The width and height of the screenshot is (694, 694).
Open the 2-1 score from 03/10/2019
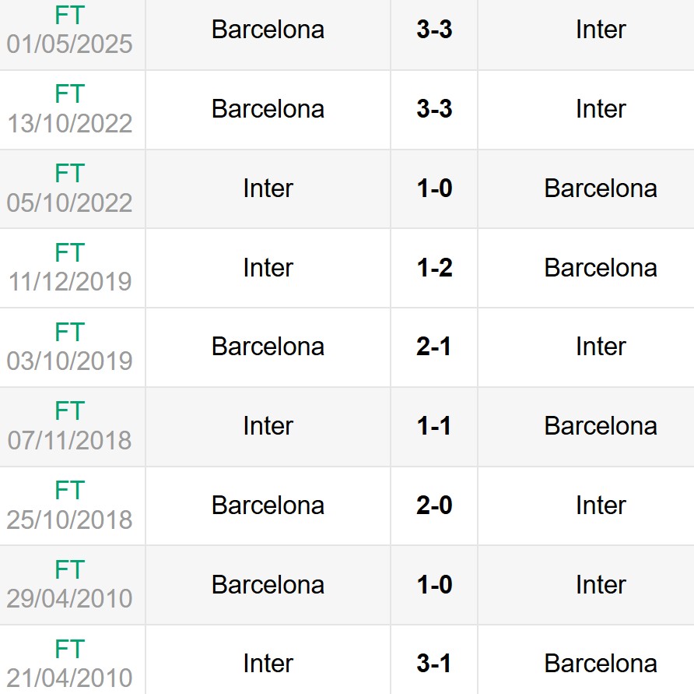coord(434,347)
